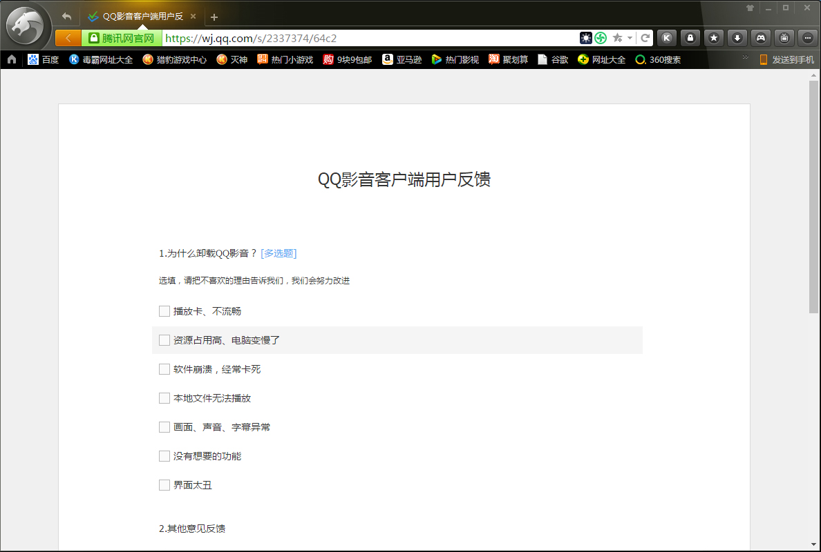Click the home icon on the bookmarks bar
Viewport: 821px width, 552px height.
pos(11,59)
